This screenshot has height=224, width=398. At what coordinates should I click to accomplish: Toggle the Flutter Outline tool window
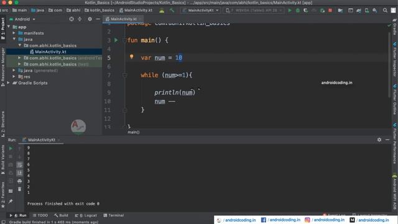click(x=395, y=100)
